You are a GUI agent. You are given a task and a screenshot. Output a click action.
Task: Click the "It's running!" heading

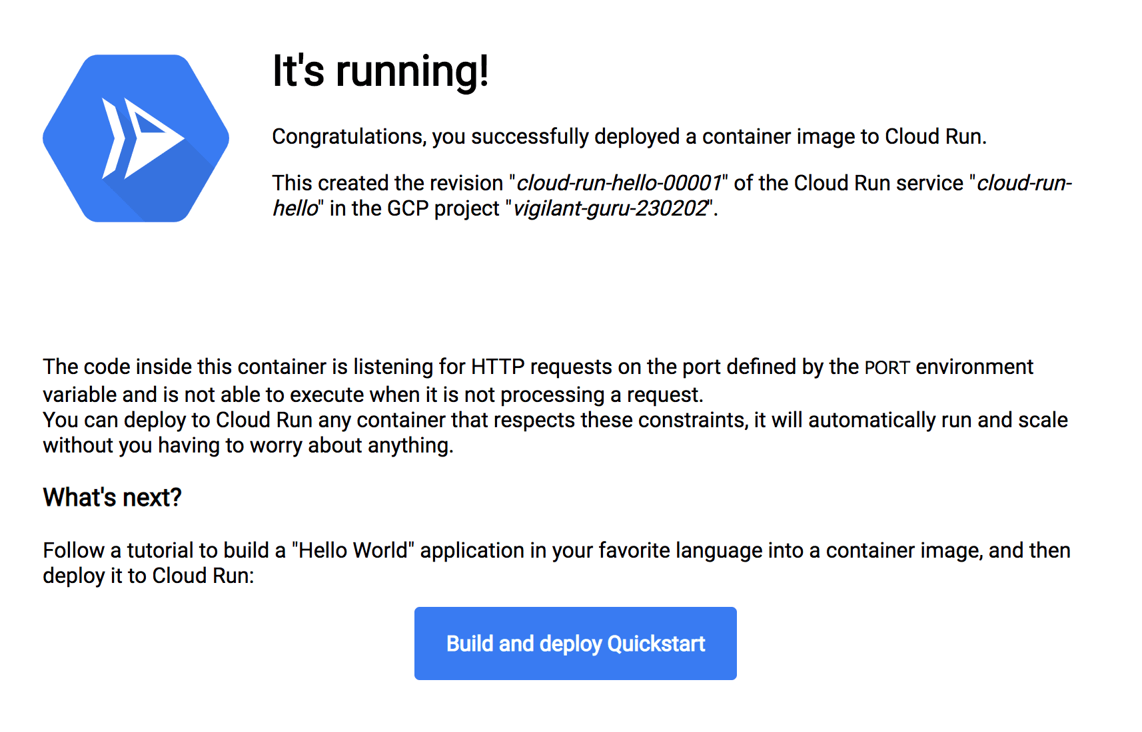pyautogui.click(x=381, y=71)
